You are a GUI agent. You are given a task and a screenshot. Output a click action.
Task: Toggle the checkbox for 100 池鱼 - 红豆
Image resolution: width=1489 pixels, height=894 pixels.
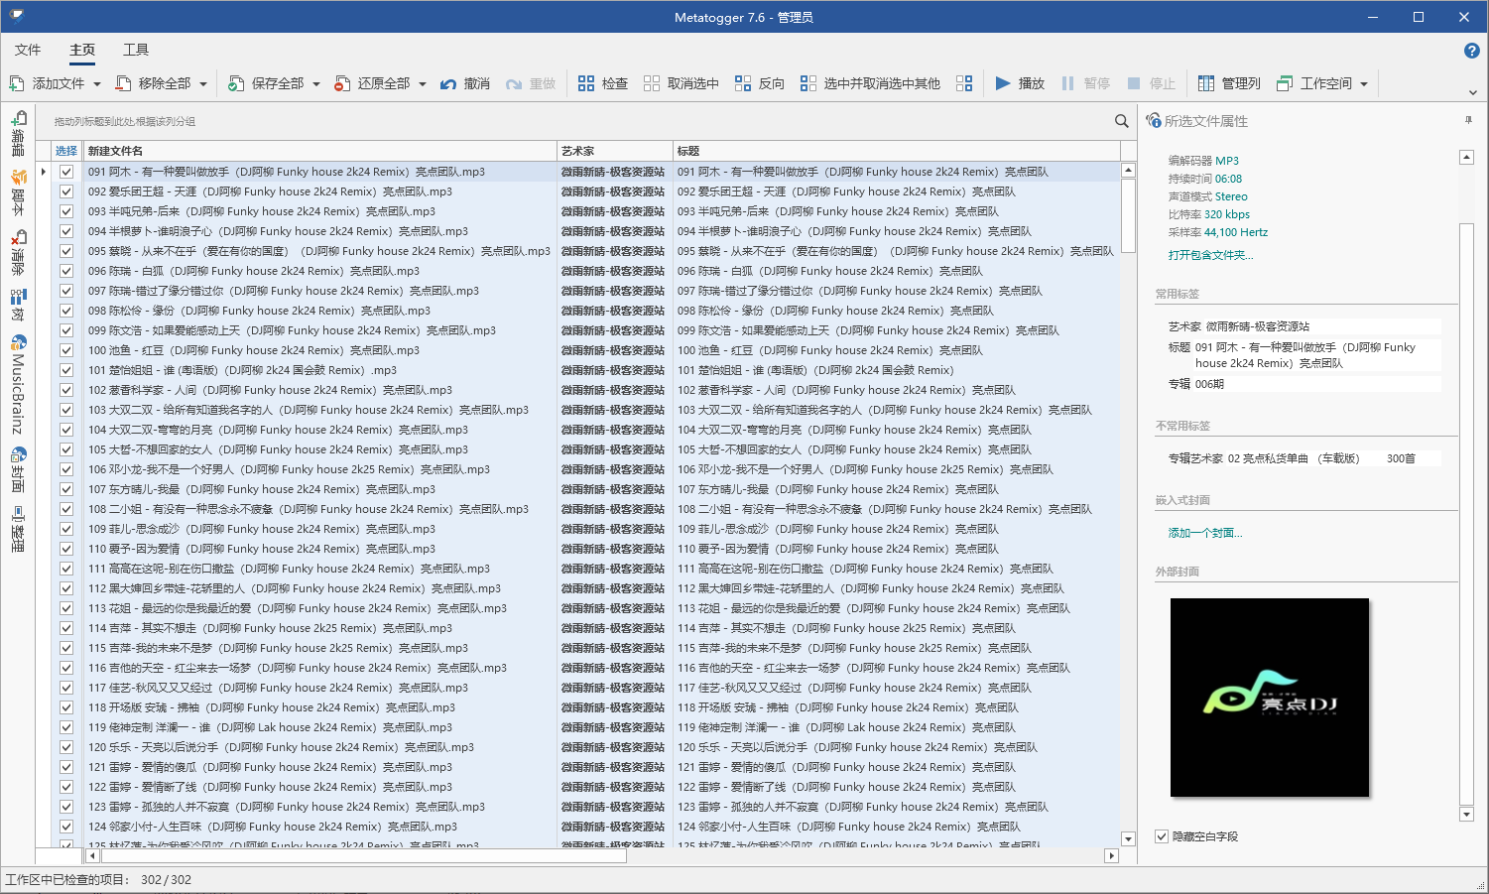point(66,350)
